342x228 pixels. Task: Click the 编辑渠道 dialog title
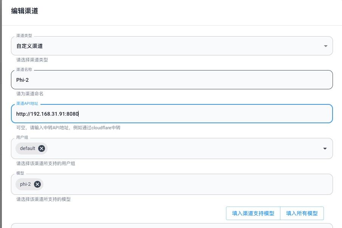[x=25, y=11]
